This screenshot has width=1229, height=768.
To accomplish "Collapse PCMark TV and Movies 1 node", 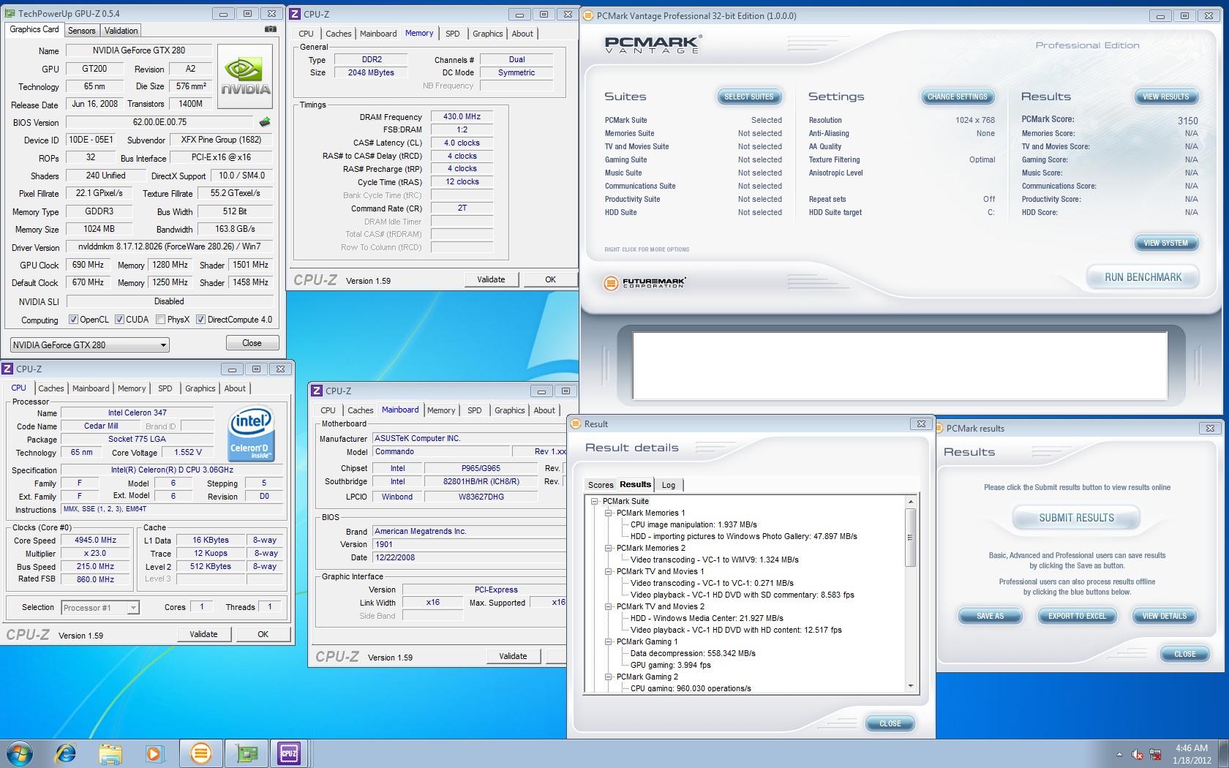I will pos(608,571).
